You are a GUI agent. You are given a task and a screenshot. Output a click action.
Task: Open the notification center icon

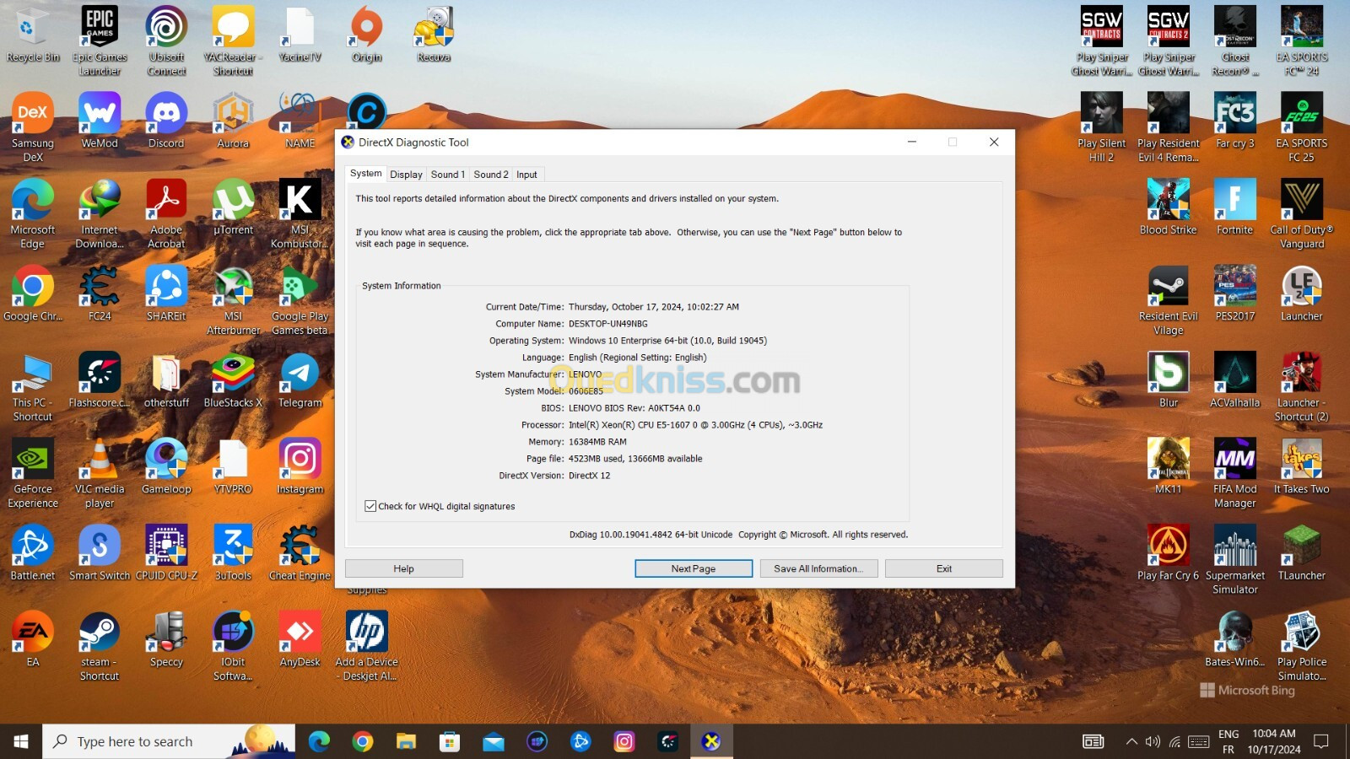(1321, 741)
